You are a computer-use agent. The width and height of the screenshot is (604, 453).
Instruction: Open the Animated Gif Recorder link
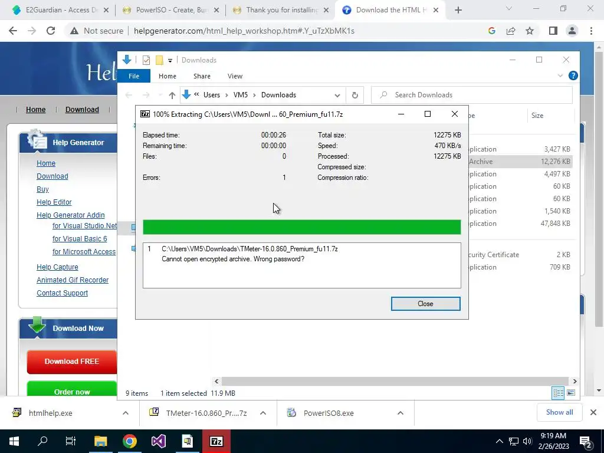click(73, 280)
